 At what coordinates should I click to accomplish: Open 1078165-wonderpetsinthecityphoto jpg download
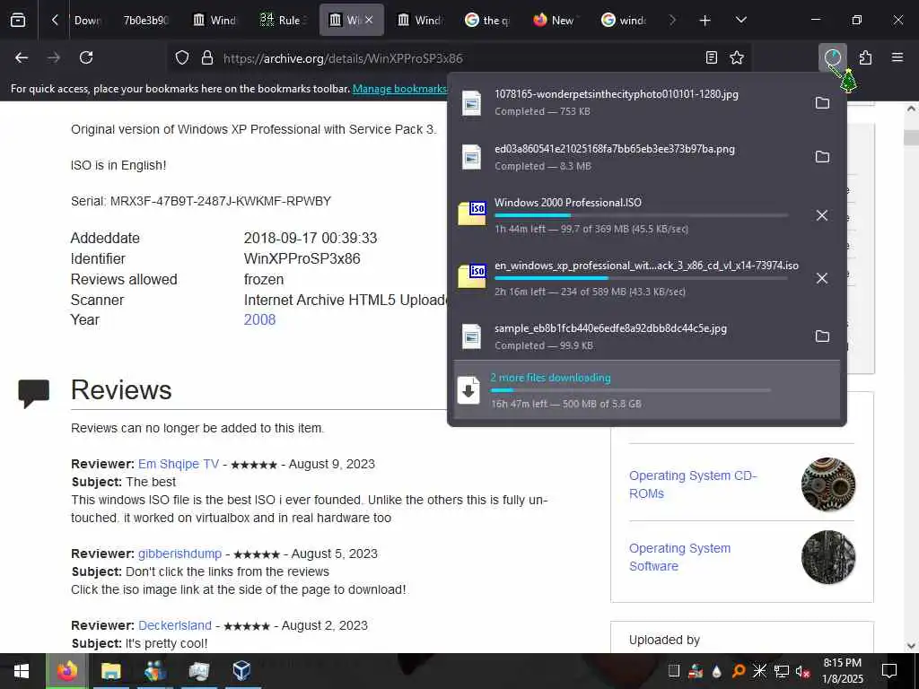[629, 102]
